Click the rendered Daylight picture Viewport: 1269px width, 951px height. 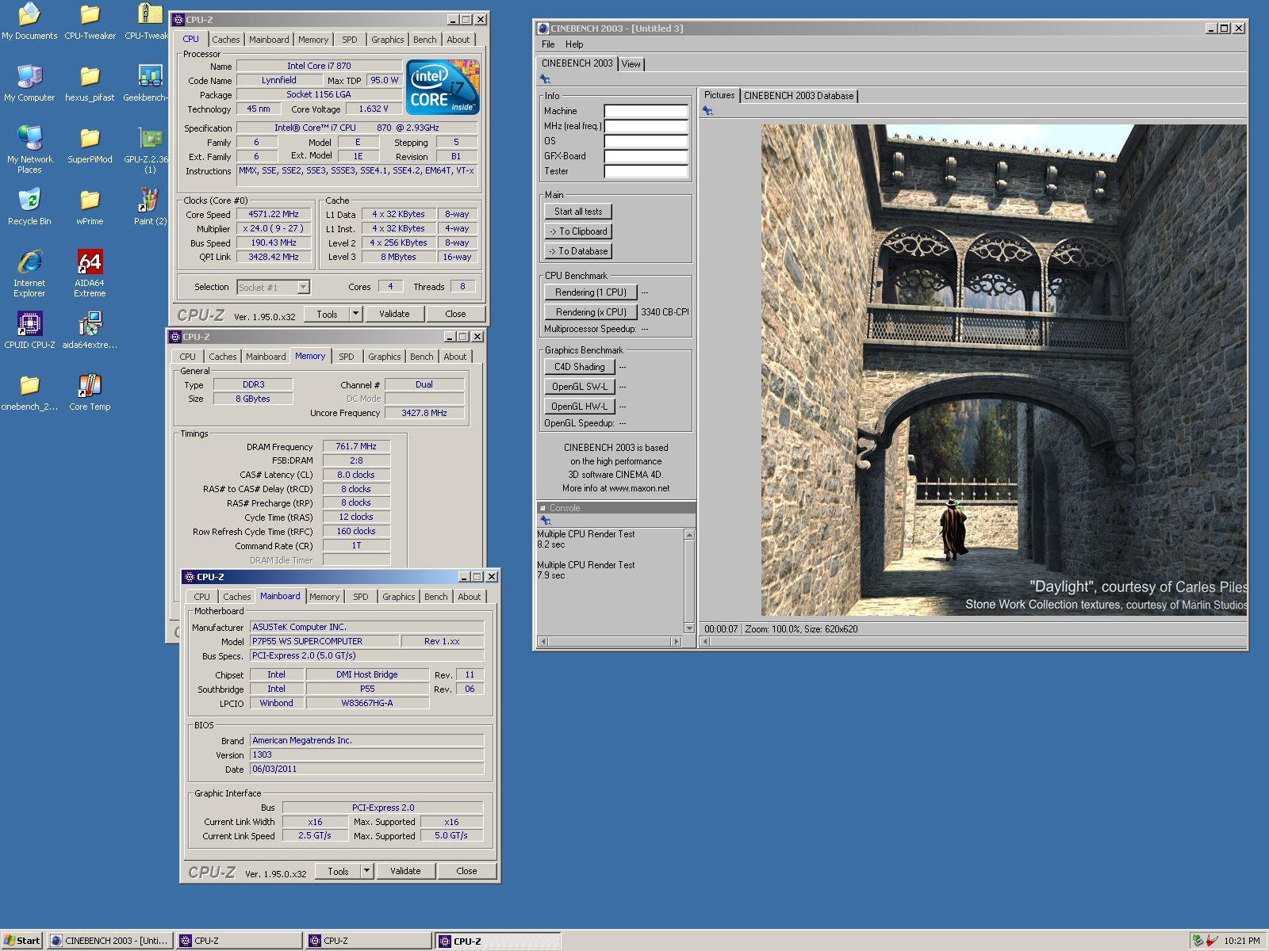[x=1003, y=370]
